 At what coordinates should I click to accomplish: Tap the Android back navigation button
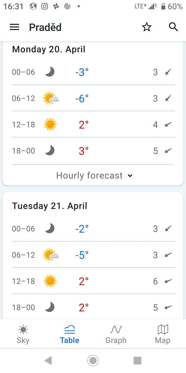(x=48, y=360)
